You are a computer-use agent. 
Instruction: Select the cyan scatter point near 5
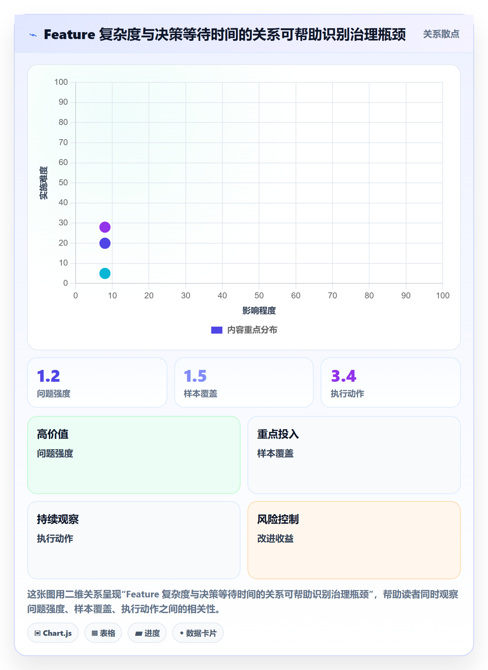[x=105, y=274]
